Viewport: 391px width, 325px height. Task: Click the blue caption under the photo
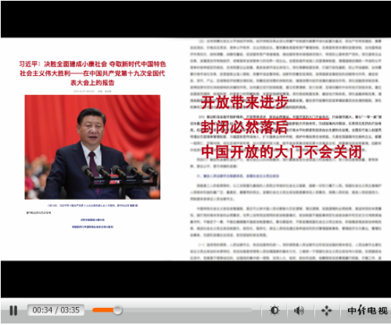coord(92,205)
